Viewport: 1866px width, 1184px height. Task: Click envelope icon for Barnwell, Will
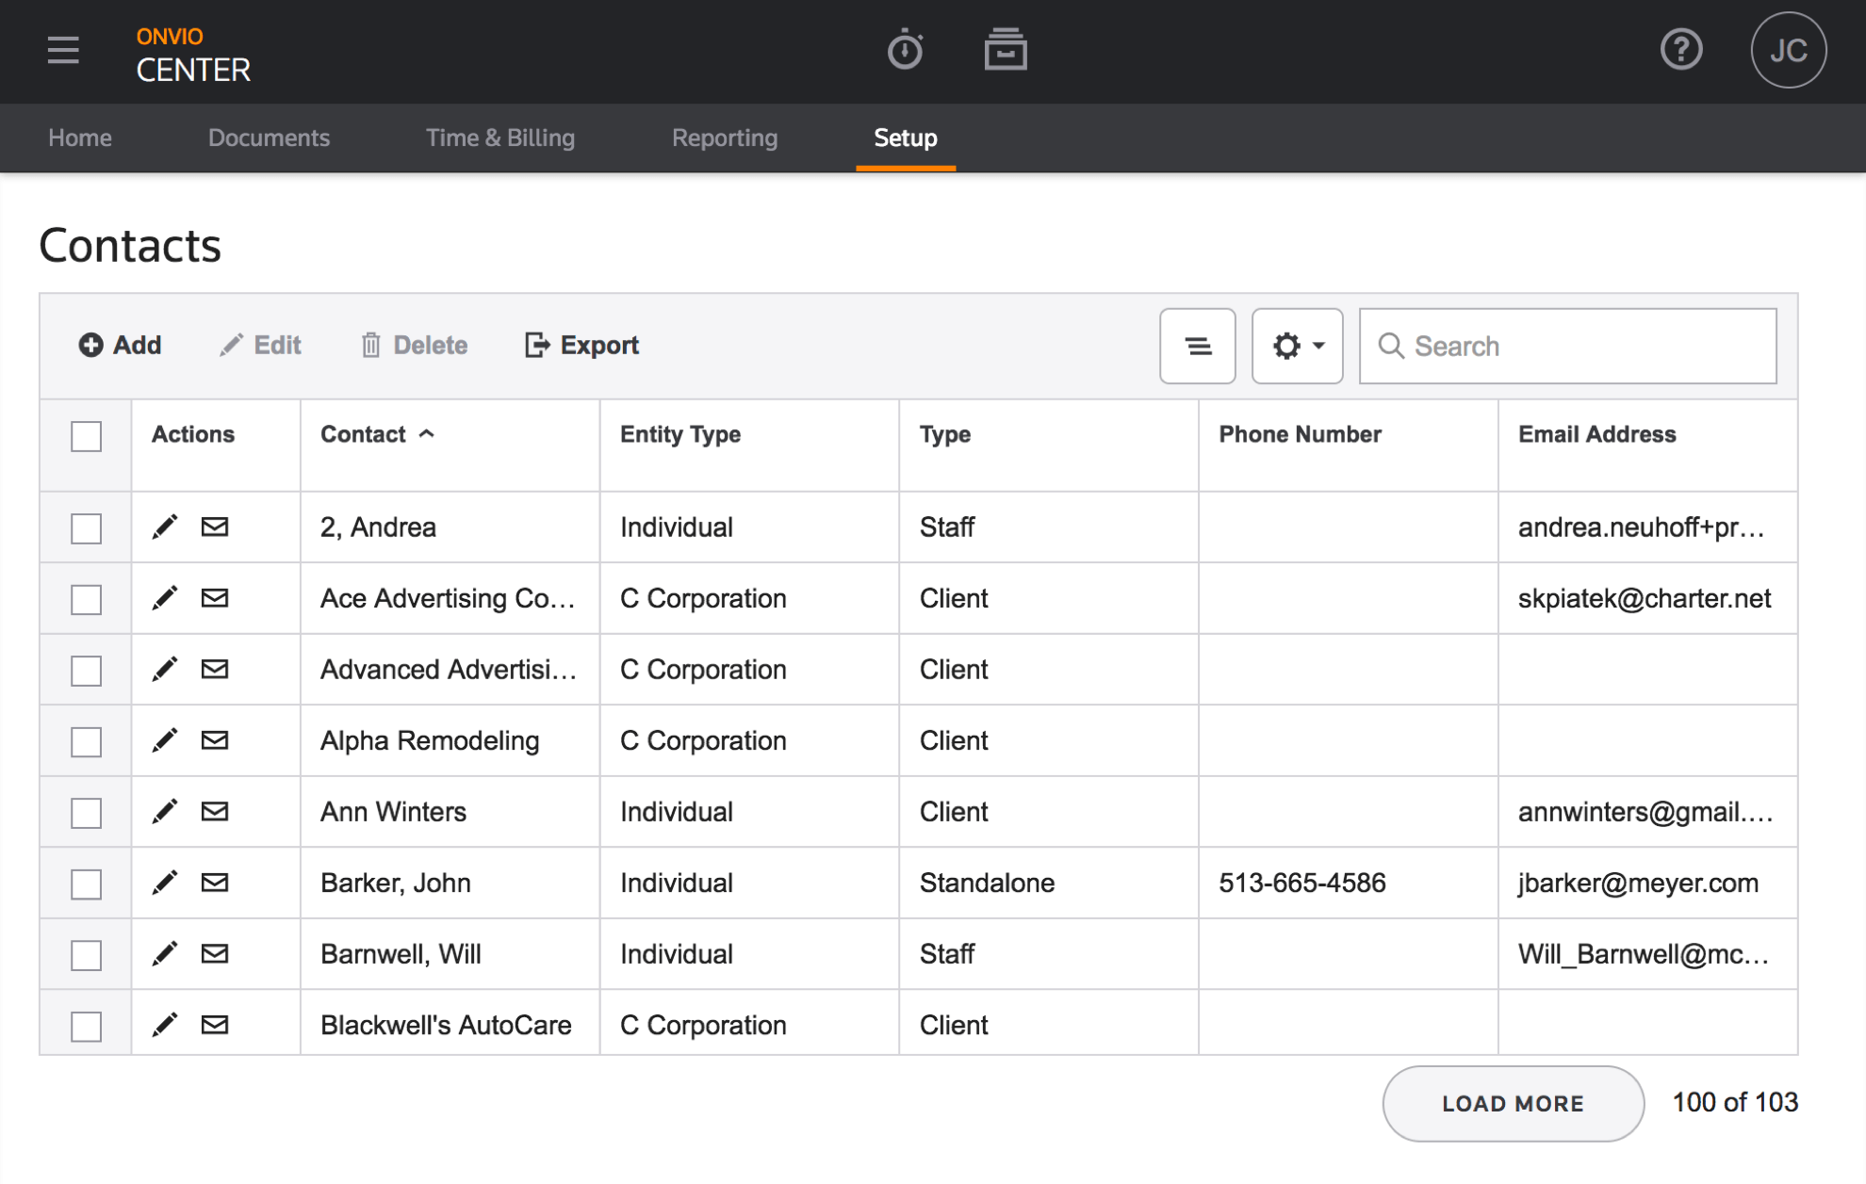[215, 953]
